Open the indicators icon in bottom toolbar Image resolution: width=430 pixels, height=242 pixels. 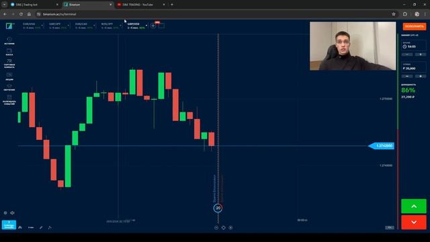click(50, 227)
